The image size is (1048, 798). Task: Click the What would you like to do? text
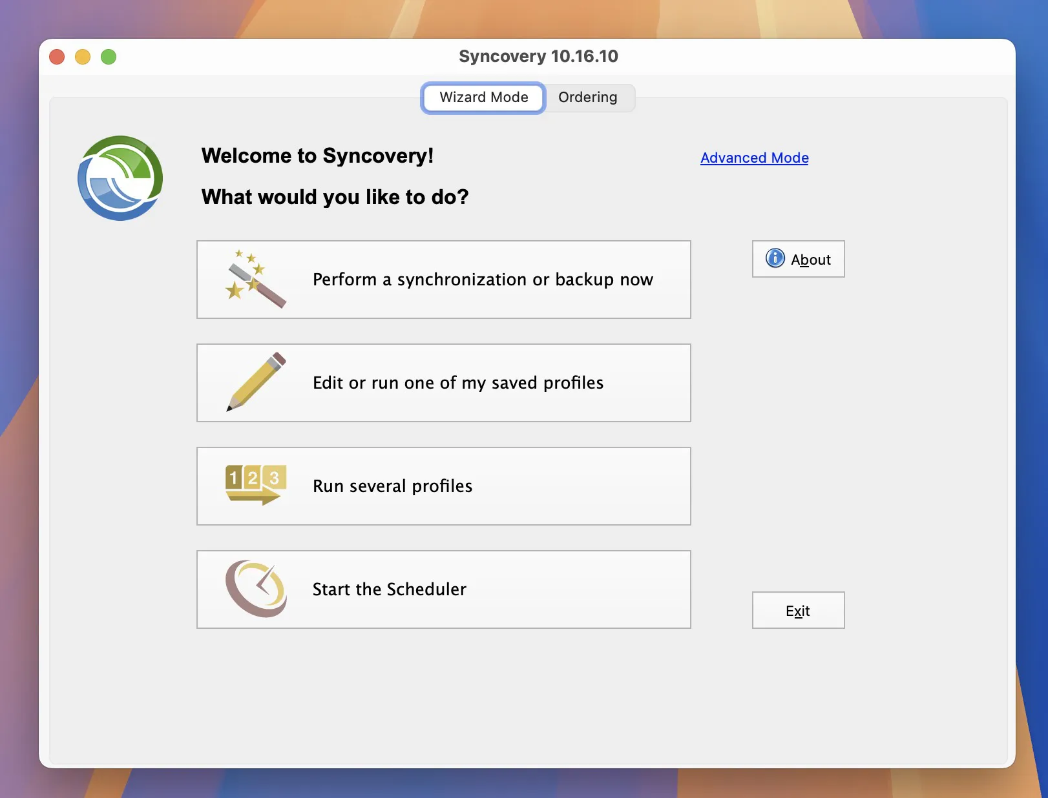[x=335, y=197]
